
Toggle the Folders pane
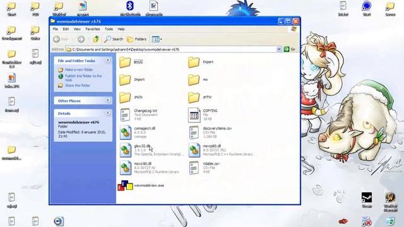137,39
